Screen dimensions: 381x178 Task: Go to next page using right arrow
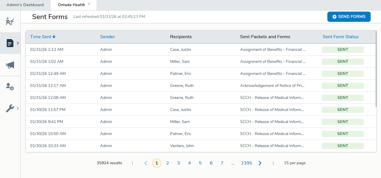260,163
